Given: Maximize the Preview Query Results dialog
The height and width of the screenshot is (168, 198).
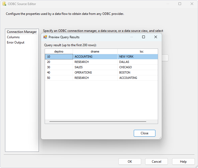Looking at the screenshot, I should 144,37.
